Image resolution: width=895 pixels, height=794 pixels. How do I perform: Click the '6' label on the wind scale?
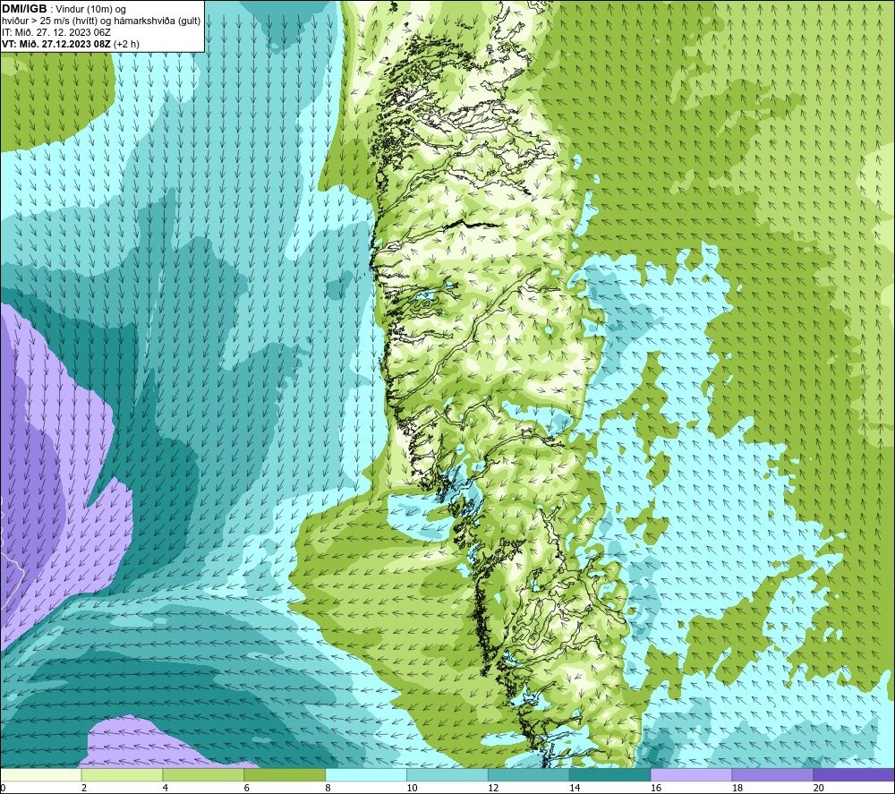click(x=247, y=788)
